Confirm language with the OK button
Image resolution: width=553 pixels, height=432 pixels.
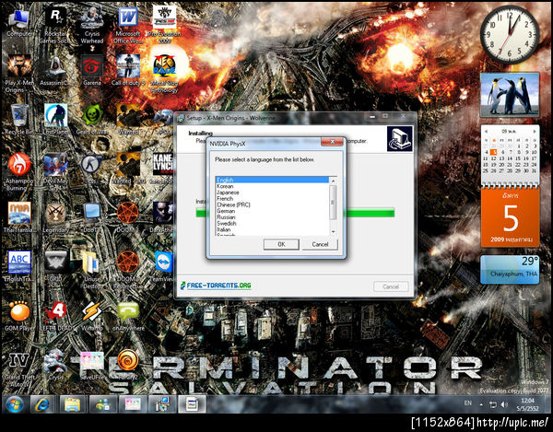(281, 244)
